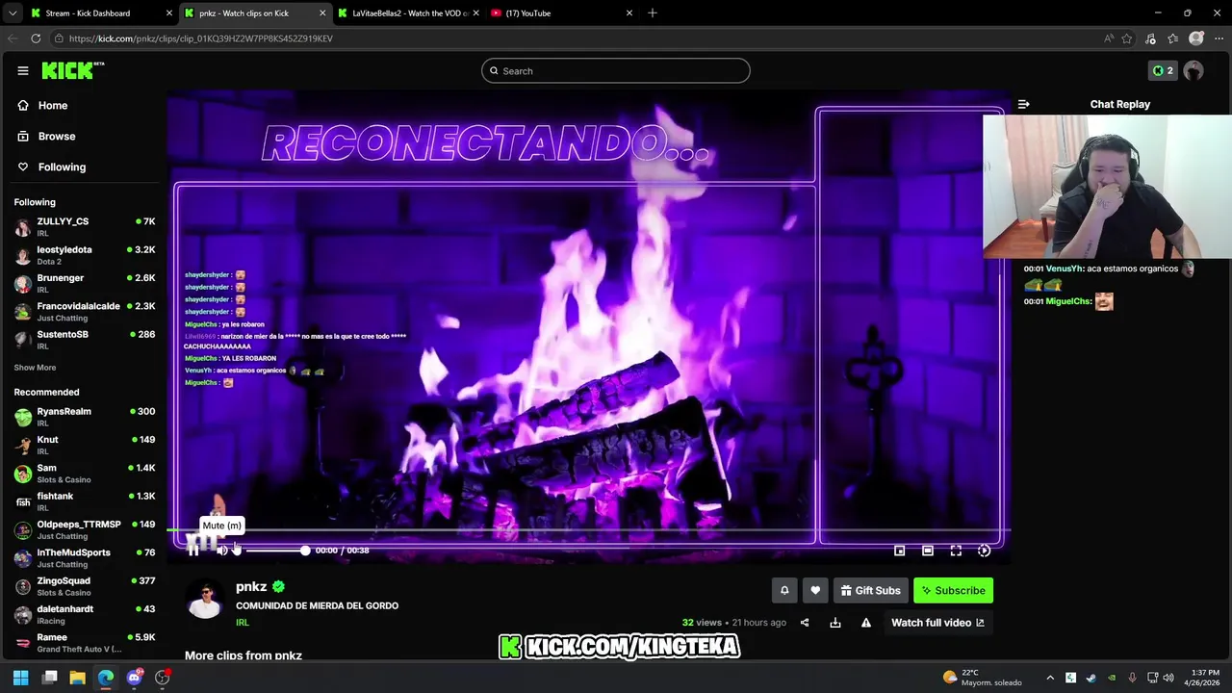Download the clip with download icon
The image size is (1232, 693).
835,623
